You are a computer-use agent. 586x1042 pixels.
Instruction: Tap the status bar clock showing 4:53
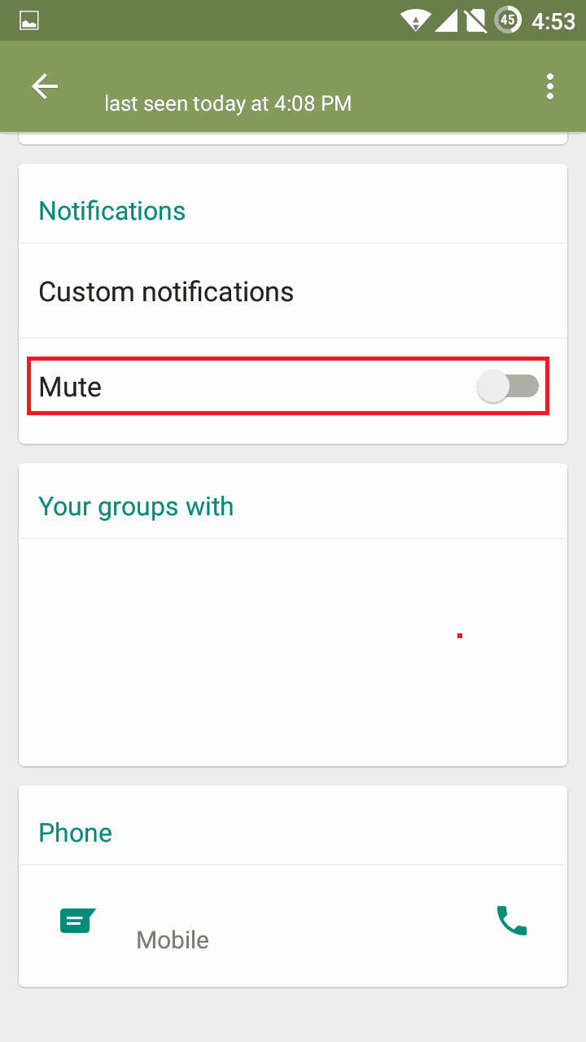coord(553,20)
